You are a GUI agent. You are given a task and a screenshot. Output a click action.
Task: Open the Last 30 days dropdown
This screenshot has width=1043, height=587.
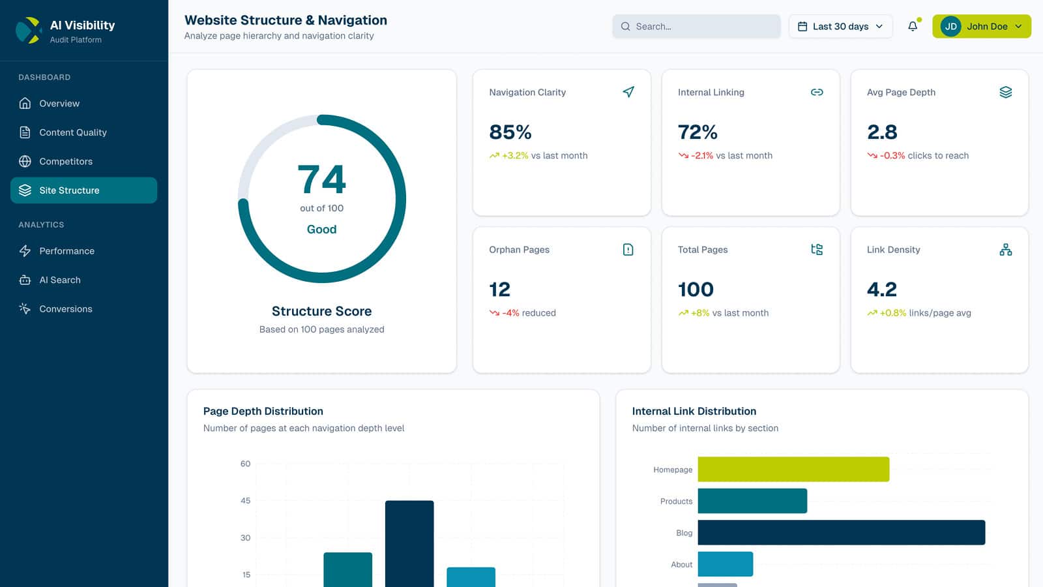[840, 26]
